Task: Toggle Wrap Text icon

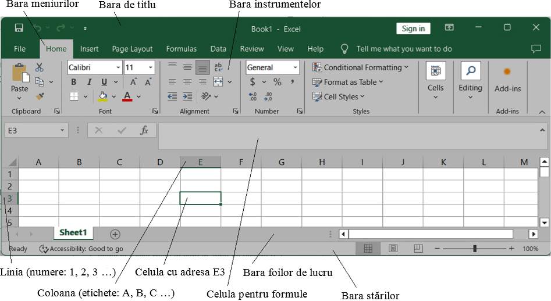Action: tap(218, 67)
